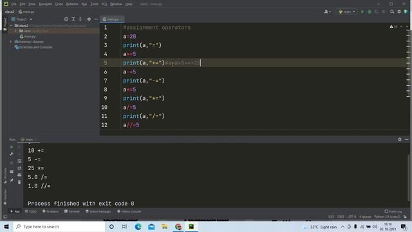Click the layout icon in Run panel sidebar
Viewport: 412px width, 232px height.
pyautogui.click(x=12, y=172)
